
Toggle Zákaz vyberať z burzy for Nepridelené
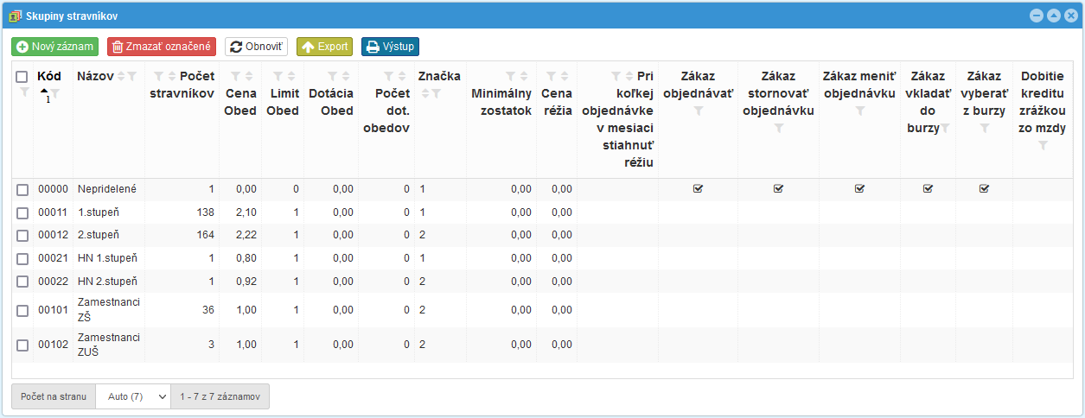(x=985, y=188)
